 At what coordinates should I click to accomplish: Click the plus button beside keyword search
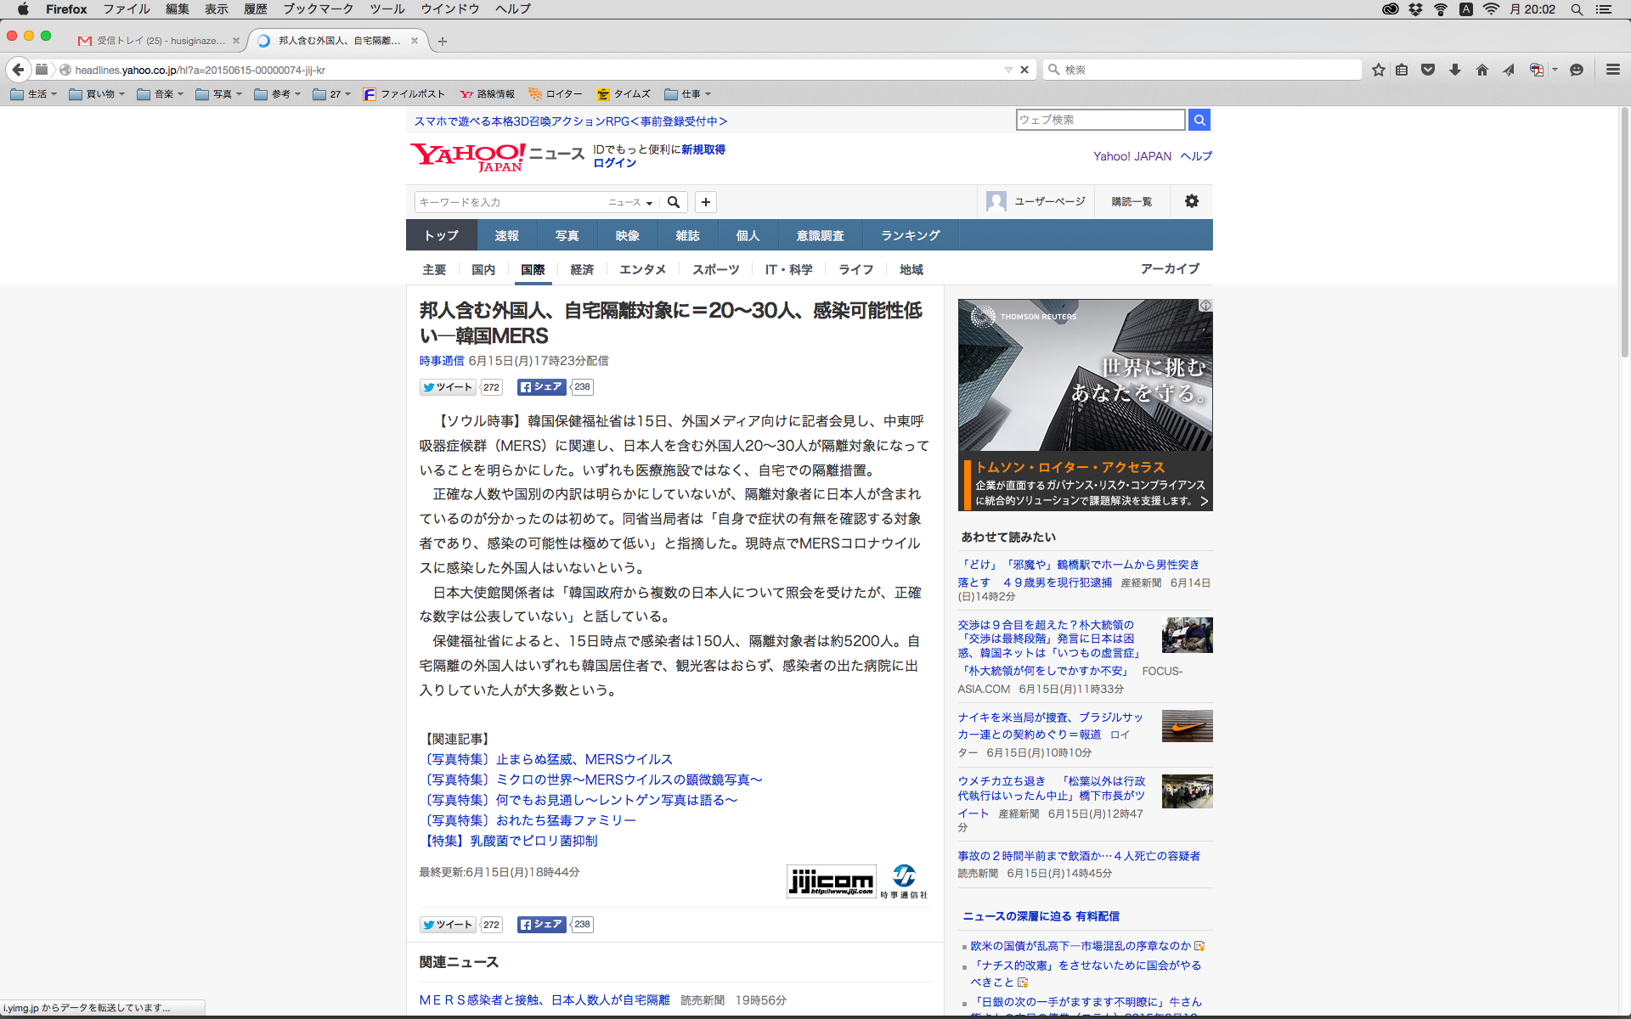pos(705,202)
